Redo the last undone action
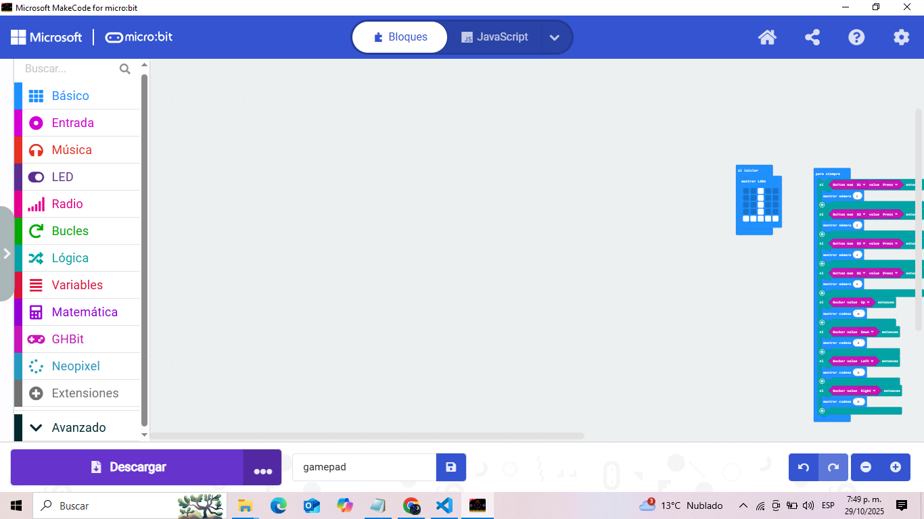This screenshot has width=924, height=519. click(833, 467)
